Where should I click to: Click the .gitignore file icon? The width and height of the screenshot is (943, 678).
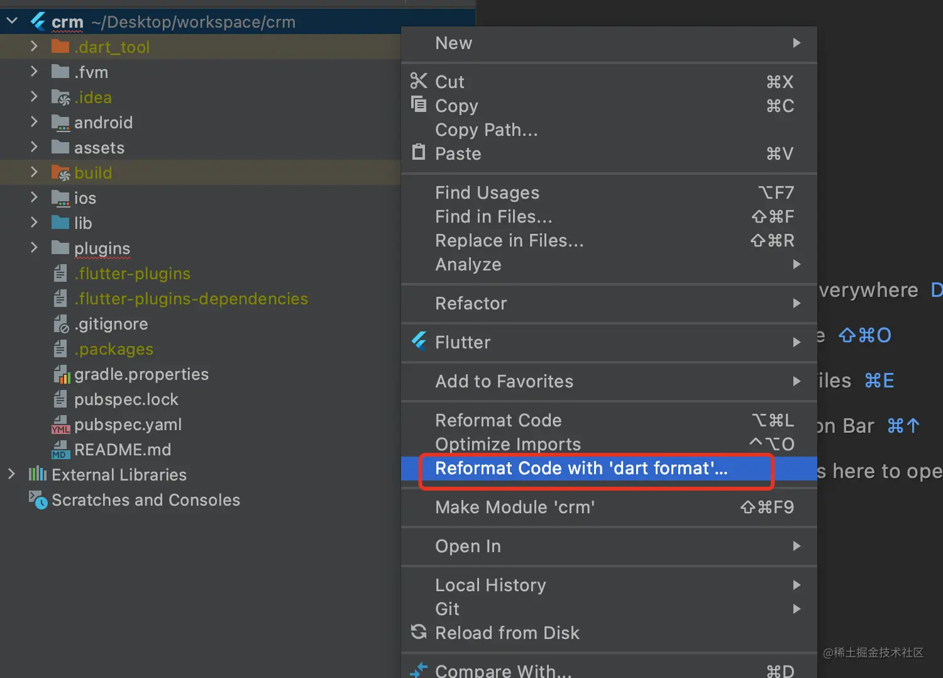click(x=61, y=324)
